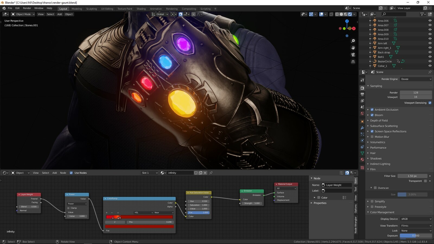This screenshot has height=244, width=434.
Task: Toggle Use Nodes checkbox
Action: click(71, 173)
